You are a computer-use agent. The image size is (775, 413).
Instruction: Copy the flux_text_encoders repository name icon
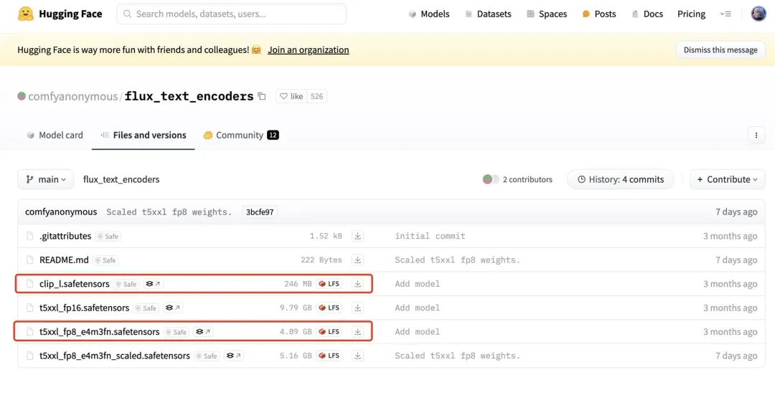262,96
